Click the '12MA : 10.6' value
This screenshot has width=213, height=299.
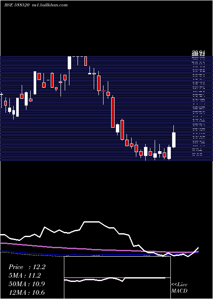(x=27, y=292)
